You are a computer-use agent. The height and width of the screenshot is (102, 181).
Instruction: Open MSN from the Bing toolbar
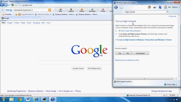point(60,10)
